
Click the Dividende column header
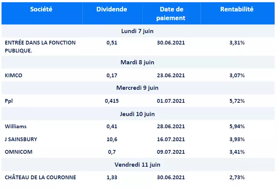click(112, 13)
